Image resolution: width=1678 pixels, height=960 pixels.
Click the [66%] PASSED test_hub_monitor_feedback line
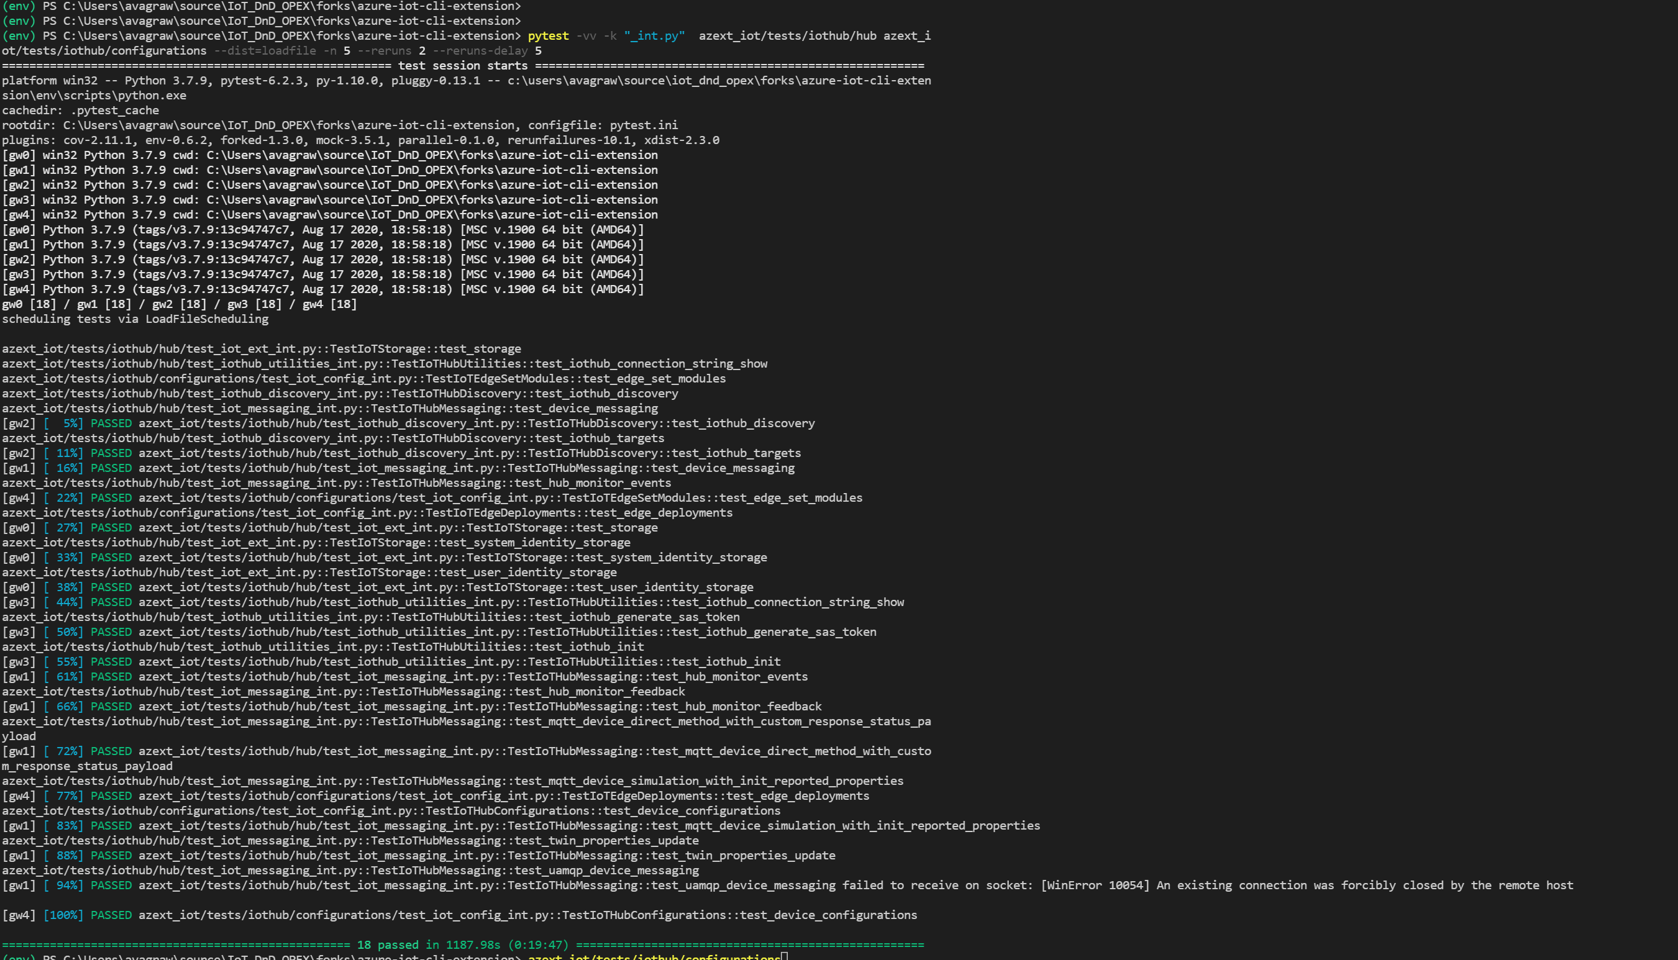click(x=479, y=706)
